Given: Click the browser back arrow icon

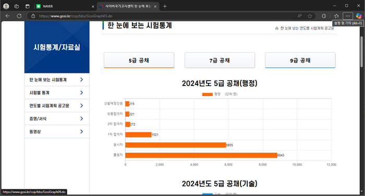Looking at the screenshot, I should tap(8, 16).
